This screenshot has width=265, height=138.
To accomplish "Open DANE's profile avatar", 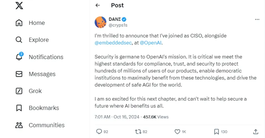I will point(101,22).
